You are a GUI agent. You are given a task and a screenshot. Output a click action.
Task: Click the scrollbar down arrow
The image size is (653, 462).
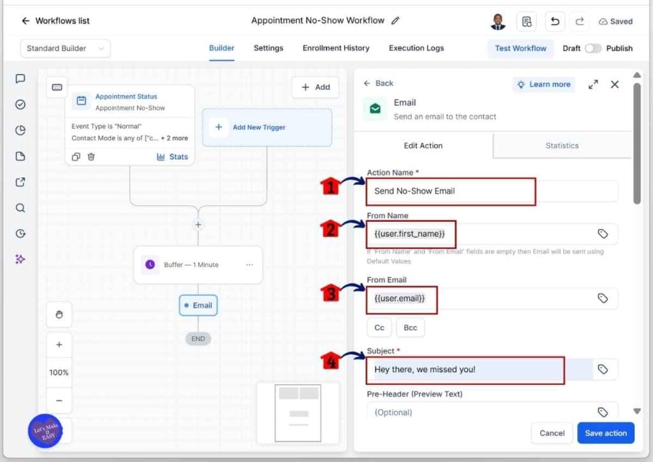pyautogui.click(x=637, y=411)
